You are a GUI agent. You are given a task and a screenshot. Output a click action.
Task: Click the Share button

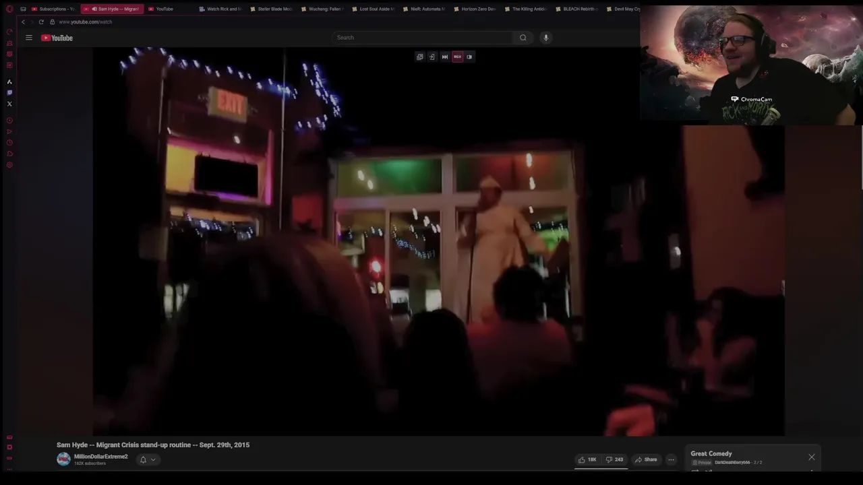[646, 459]
